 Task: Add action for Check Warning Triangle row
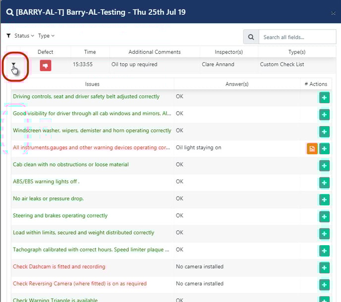(x=324, y=300)
